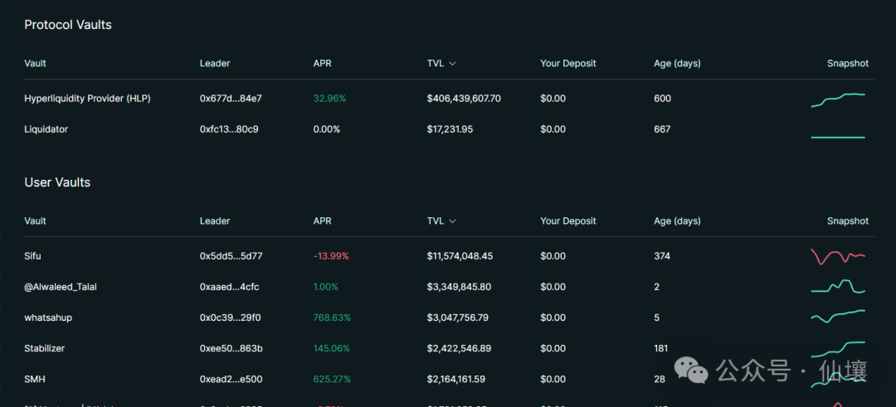The image size is (896, 407).
Task: Open the @Alwaleed_Talal vault
Action: click(x=61, y=287)
